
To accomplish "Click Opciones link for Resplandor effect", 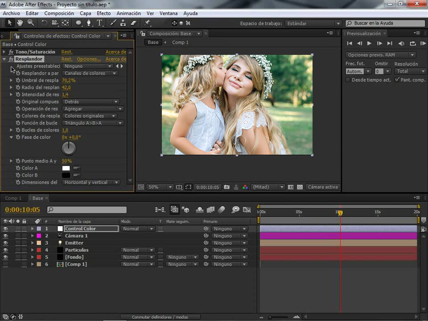I will tap(89, 59).
